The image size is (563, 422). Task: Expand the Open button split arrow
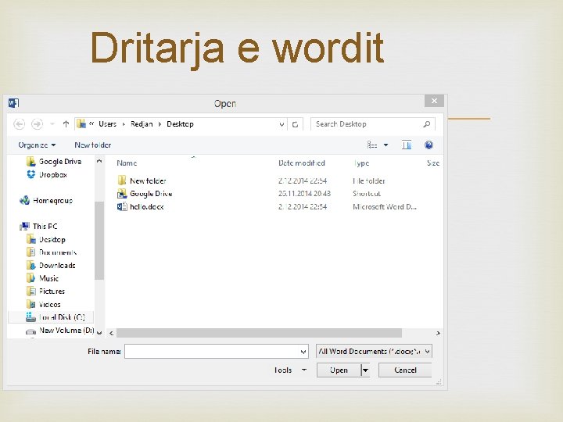pyautogui.click(x=365, y=370)
